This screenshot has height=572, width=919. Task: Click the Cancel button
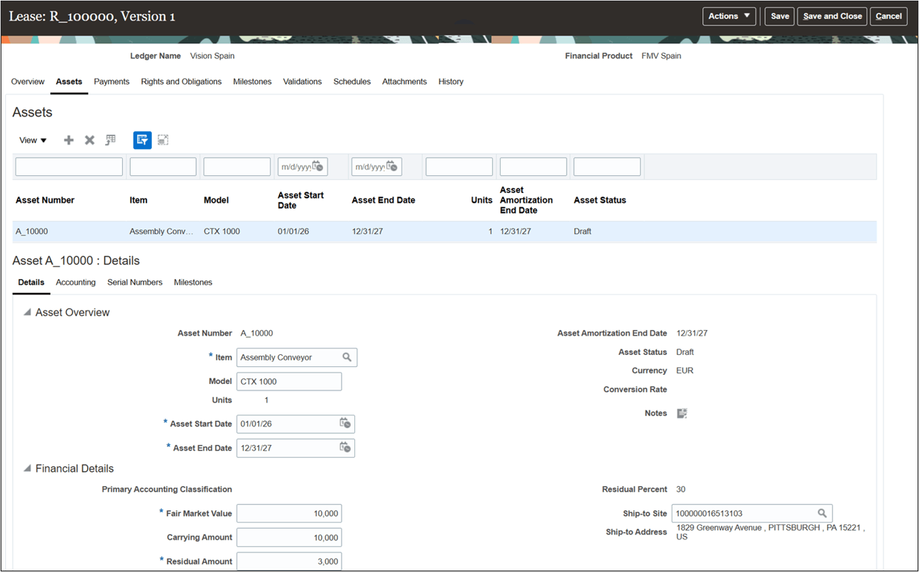click(x=888, y=16)
